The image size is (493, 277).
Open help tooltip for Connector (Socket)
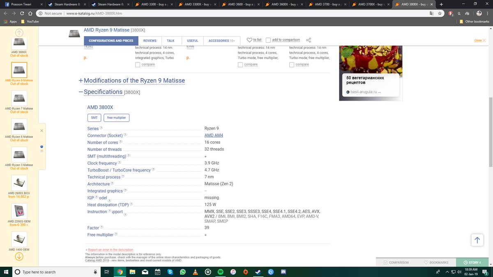tap(125, 135)
